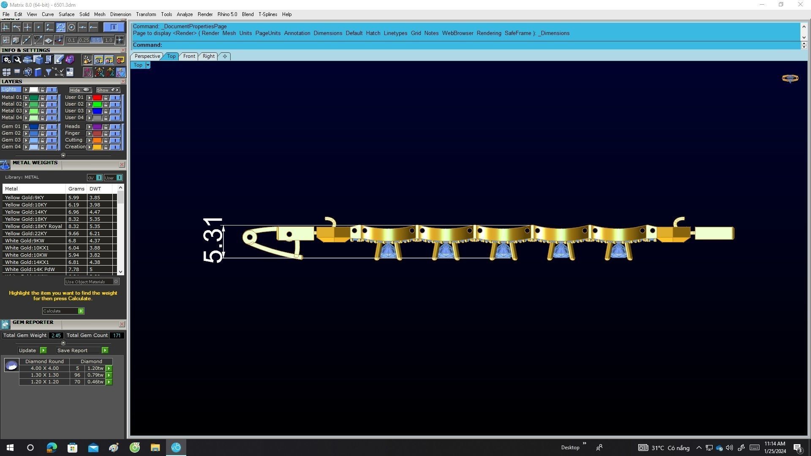Click the funnel filter icon
This screenshot has height=456, width=811.
(48, 72)
